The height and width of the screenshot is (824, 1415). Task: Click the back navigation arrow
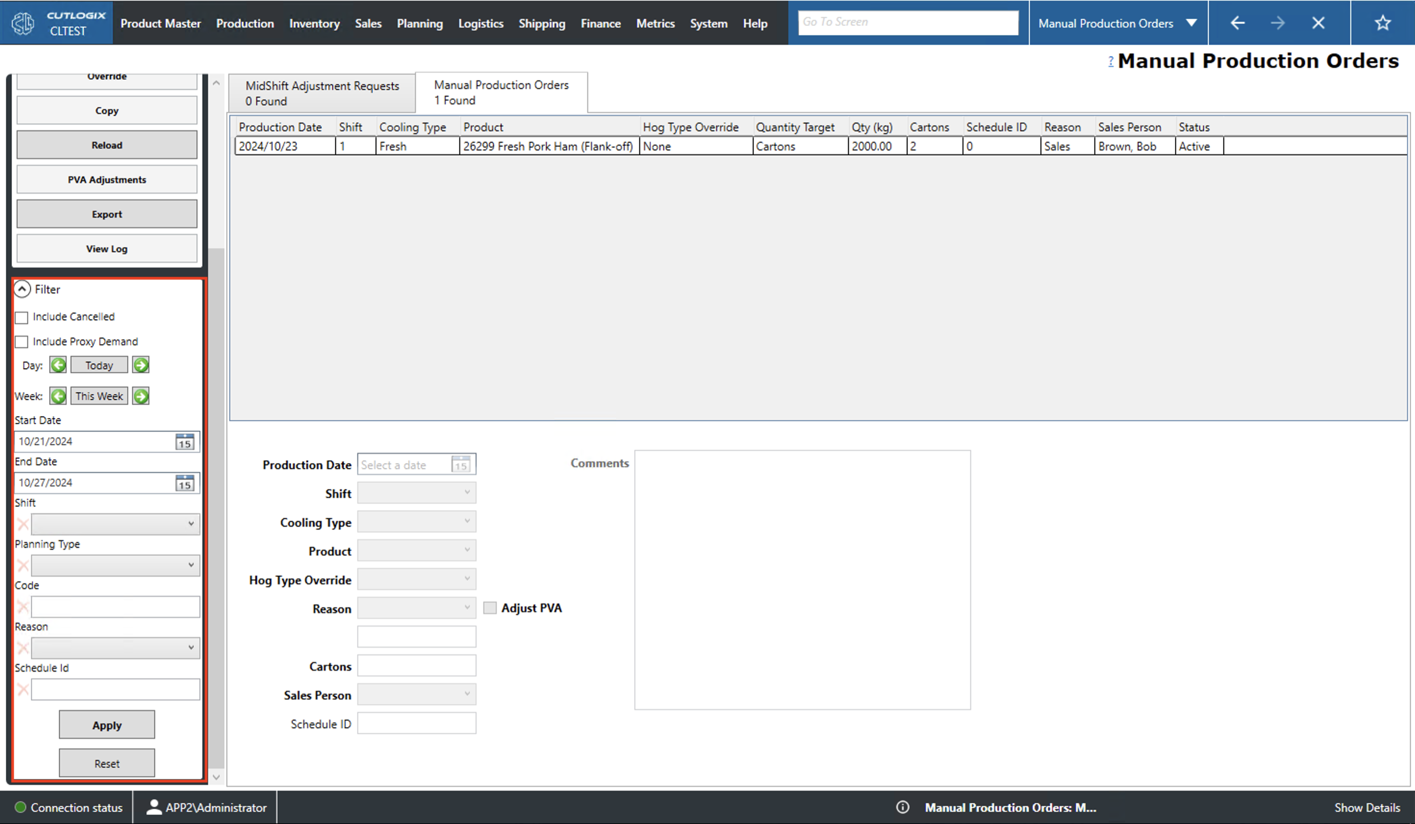coord(1237,23)
